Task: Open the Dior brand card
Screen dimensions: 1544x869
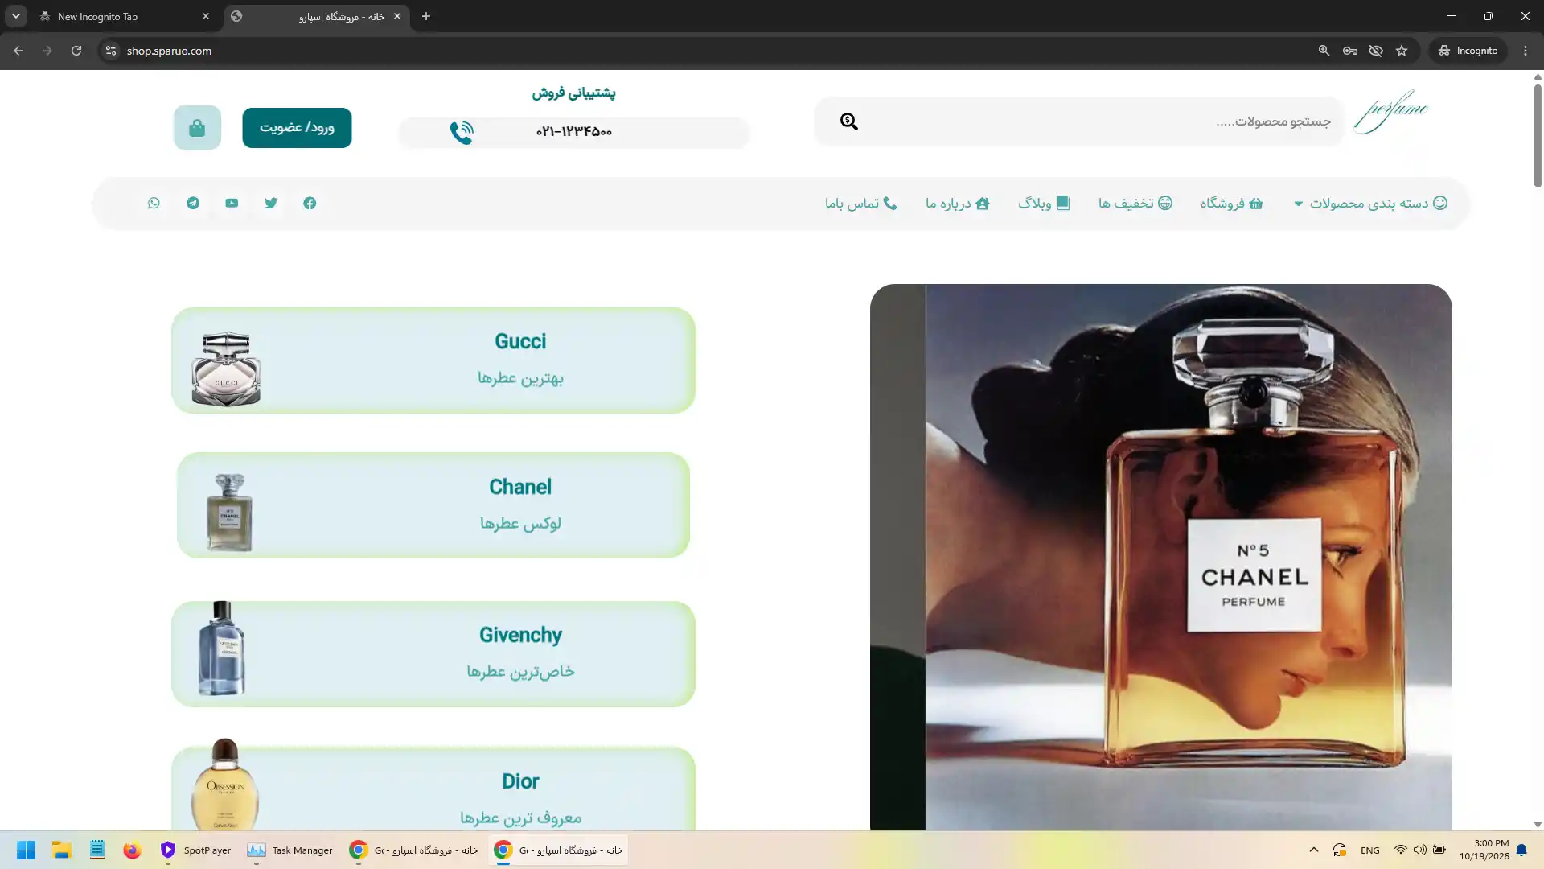Action: (433, 789)
